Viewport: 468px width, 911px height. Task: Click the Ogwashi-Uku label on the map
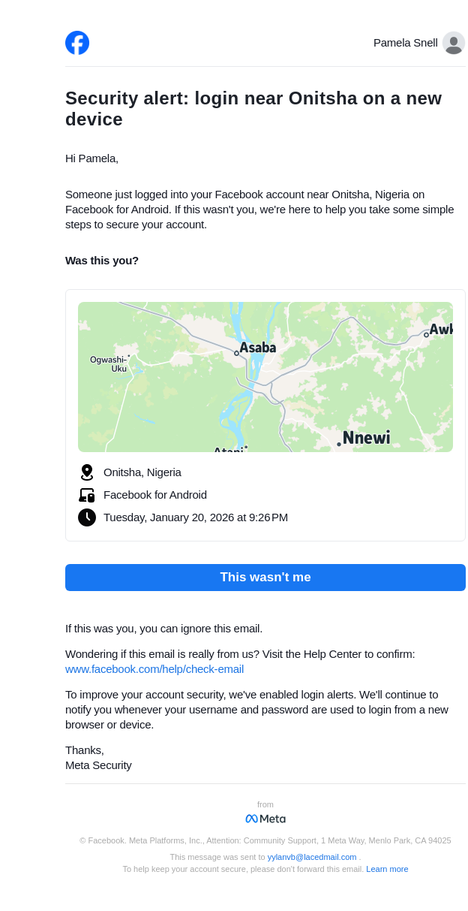109,364
